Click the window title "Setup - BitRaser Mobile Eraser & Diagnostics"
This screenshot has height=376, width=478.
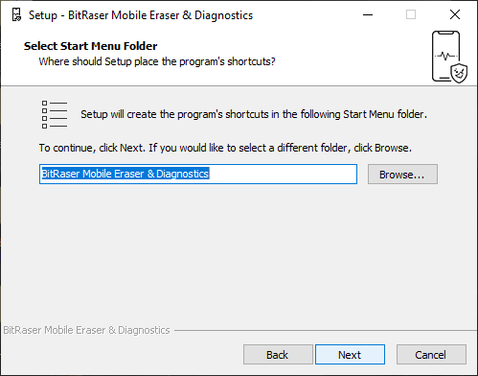click(x=141, y=15)
